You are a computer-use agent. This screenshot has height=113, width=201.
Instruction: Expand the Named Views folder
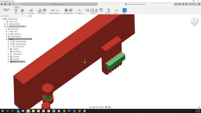point(7,29)
